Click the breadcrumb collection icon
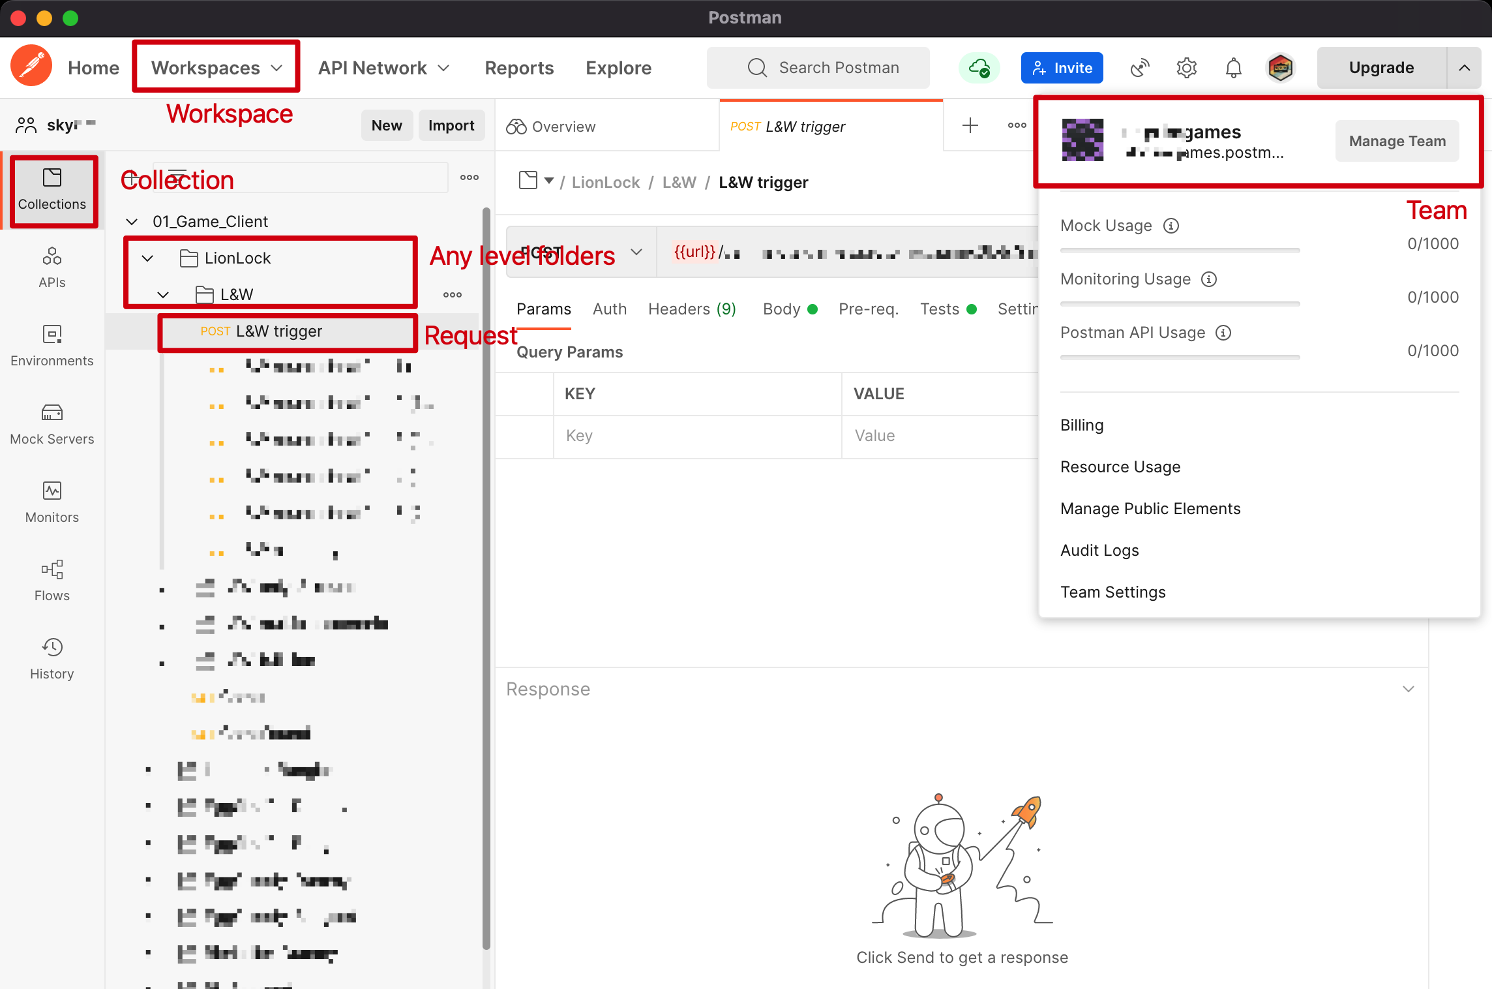The height and width of the screenshot is (989, 1492). pos(528,181)
